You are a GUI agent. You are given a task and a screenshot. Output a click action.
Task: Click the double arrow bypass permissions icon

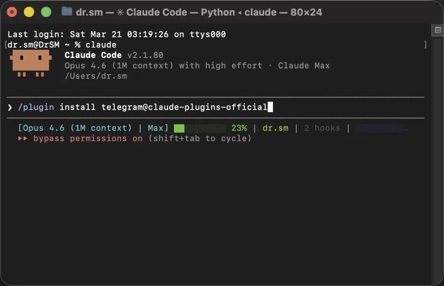(23, 138)
